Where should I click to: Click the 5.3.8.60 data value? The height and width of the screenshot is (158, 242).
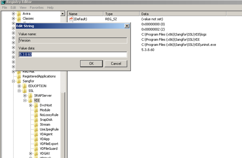coord(148,50)
